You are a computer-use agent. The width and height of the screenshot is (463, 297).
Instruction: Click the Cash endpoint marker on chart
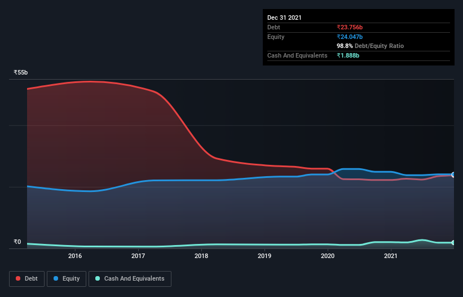point(453,243)
